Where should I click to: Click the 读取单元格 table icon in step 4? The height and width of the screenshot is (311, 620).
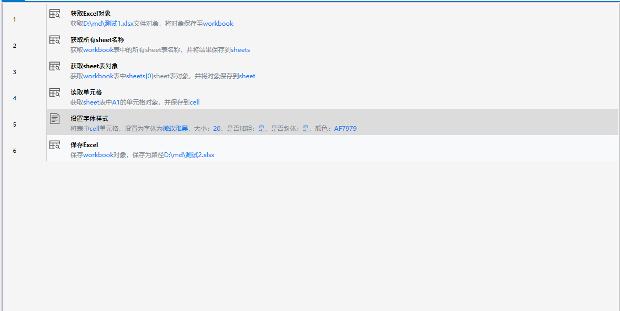(x=54, y=93)
